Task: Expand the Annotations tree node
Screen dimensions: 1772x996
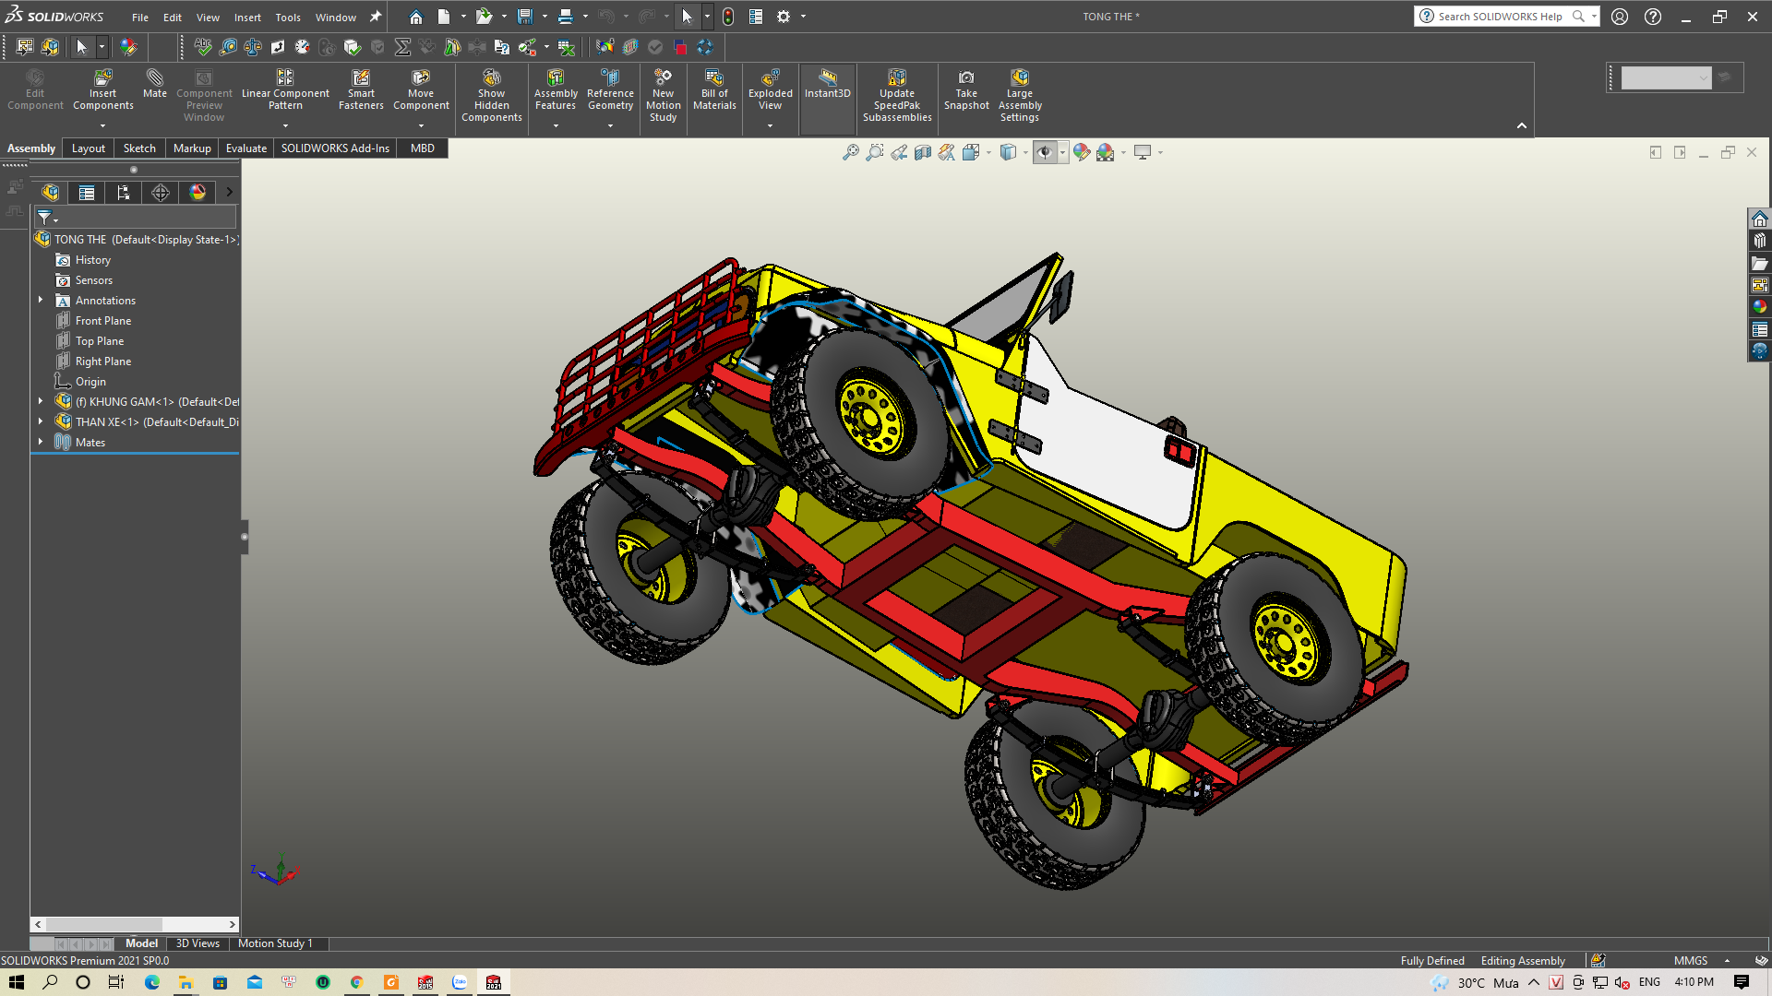Action: click(41, 300)
